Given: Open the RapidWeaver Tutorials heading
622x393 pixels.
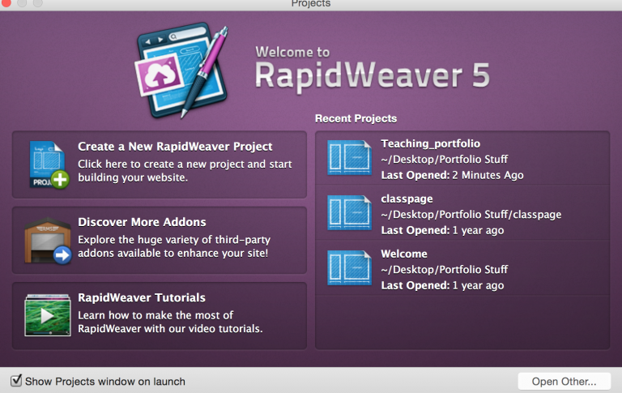Looking at the screenshot, I should [x=141, y=297].
